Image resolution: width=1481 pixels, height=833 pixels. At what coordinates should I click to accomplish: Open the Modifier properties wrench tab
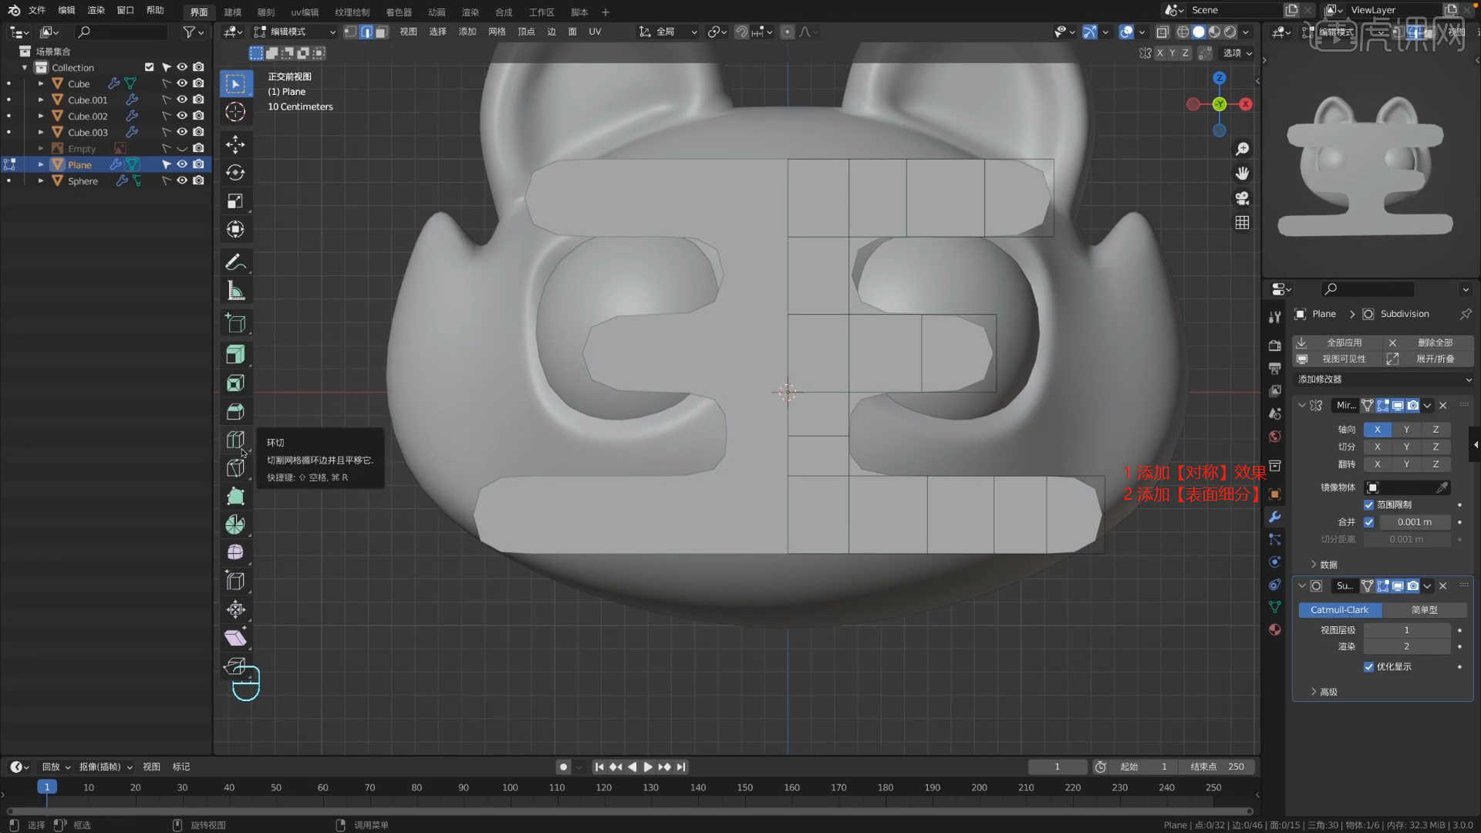pos(1275,517)
